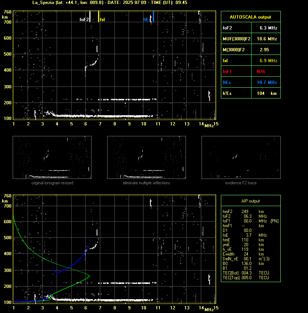This screenshot has height=313, width=308.
Task: Click the AIP output header
Action: pyautogui.click(x=251, y=201)
